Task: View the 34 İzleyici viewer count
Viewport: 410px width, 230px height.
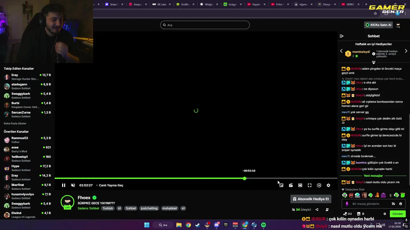Action: tap(301, 210)
